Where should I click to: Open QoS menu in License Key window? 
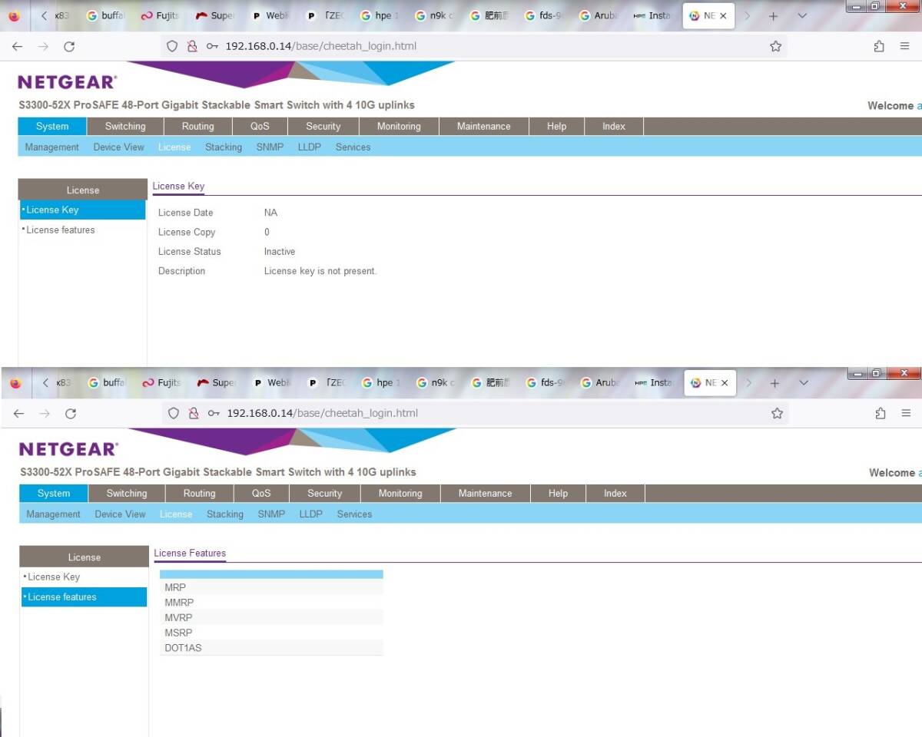click(x=260, y=127)
